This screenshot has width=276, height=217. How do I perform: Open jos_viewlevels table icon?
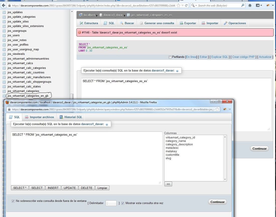click(4, 54)
